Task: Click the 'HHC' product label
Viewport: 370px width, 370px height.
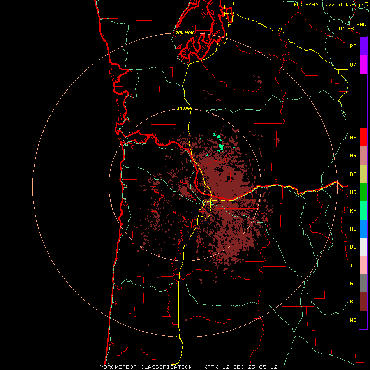Action: [x=361, y=25]
